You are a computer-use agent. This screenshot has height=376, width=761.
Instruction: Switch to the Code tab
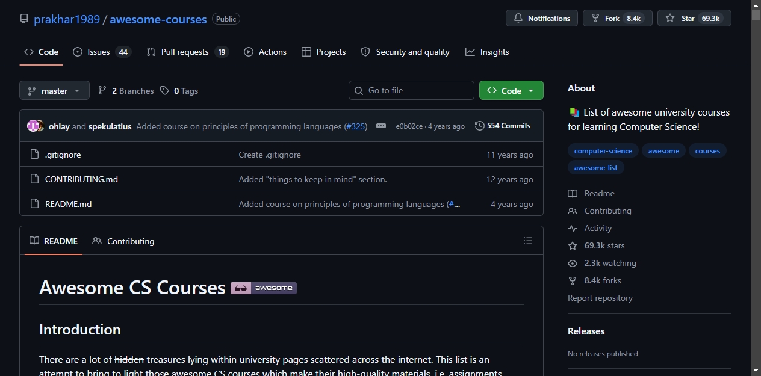pos(41,52)
